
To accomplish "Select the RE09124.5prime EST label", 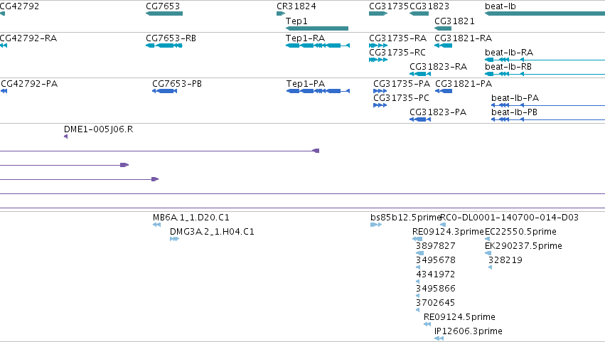I will tap(459, 317).
